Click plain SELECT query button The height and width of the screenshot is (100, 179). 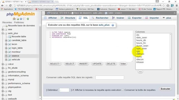click(70, 64)
